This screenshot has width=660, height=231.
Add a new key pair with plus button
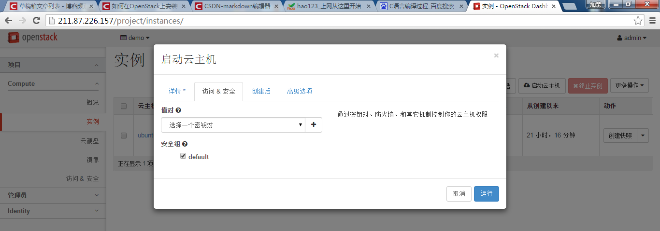tap(314, 125)
